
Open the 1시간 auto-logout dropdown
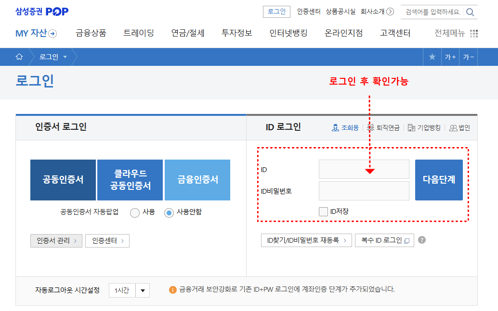coord(129,290)
